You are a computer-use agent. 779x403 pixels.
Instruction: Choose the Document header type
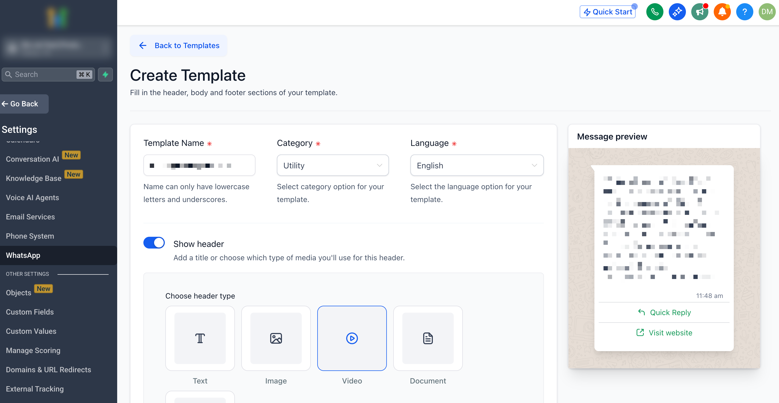[427, 338]
